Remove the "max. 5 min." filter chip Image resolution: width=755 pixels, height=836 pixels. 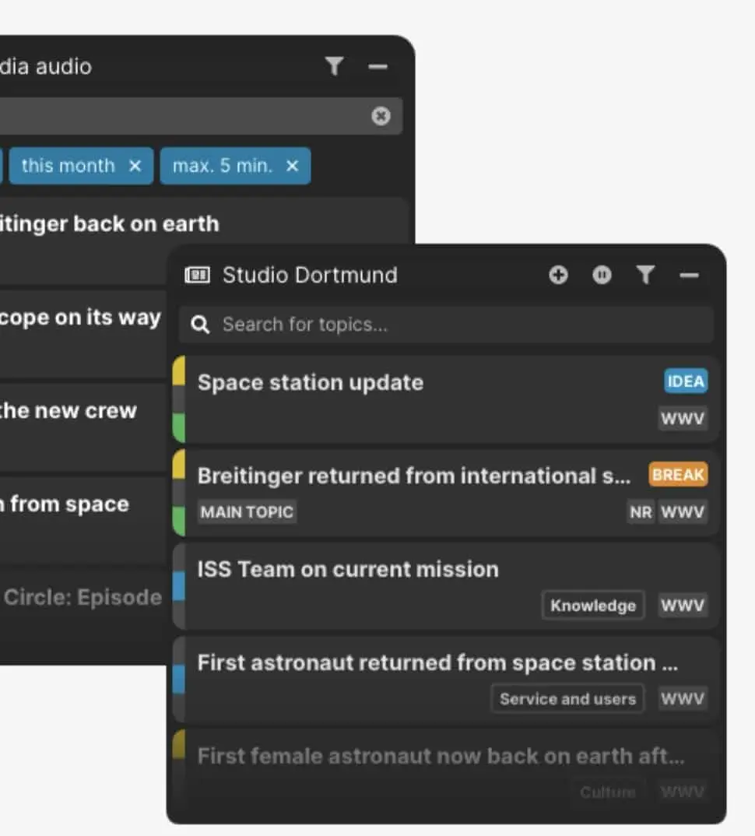pyautogui.click(x=292, y=166)
